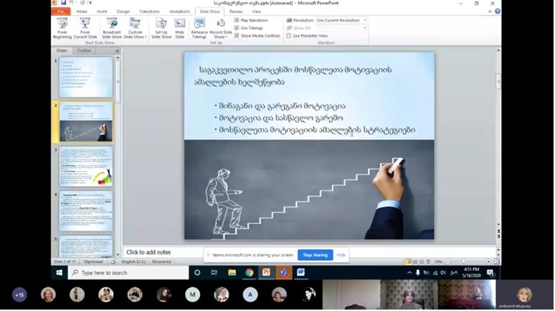Hide the Teams screen sharing bar
This screenshot has width=555, height=311.
[341, 255]
